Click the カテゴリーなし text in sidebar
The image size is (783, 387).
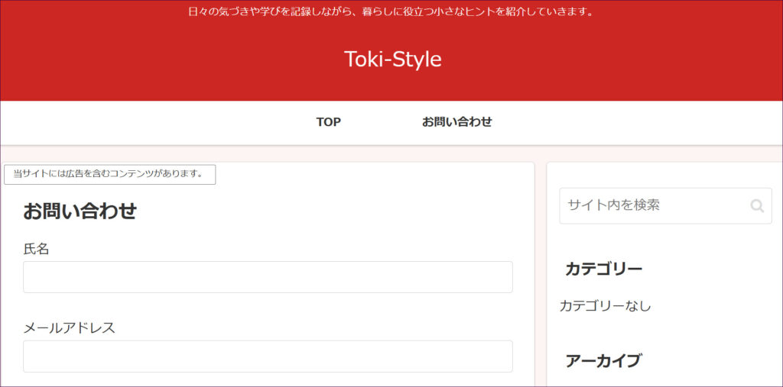tap(605, 306)
